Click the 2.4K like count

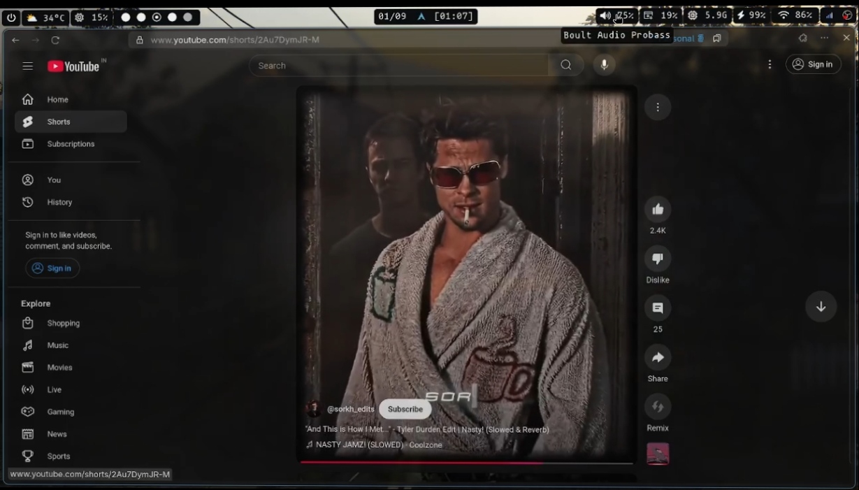point(658,230)
